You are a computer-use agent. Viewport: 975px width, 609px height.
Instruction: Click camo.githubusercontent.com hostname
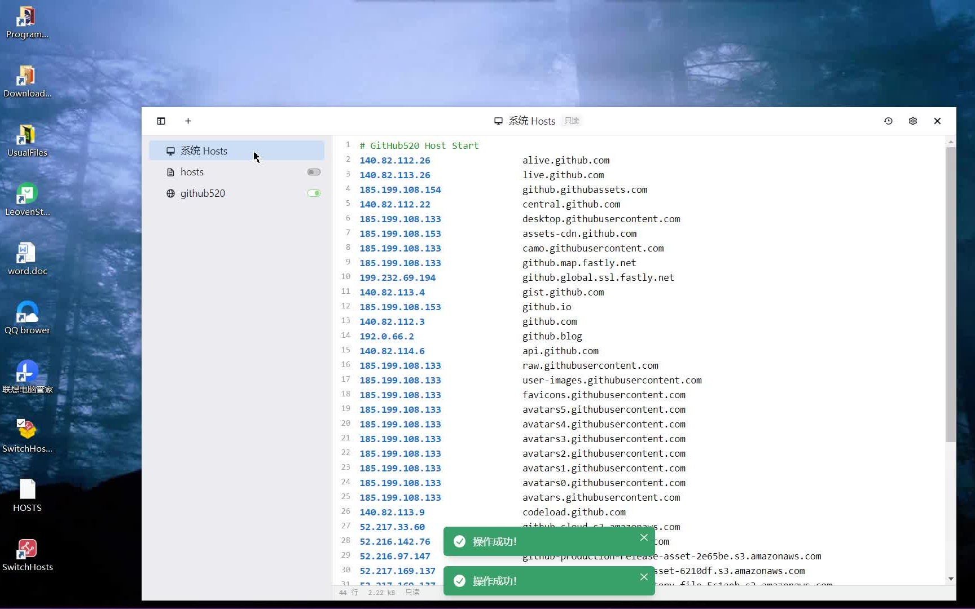pos(593,248)
